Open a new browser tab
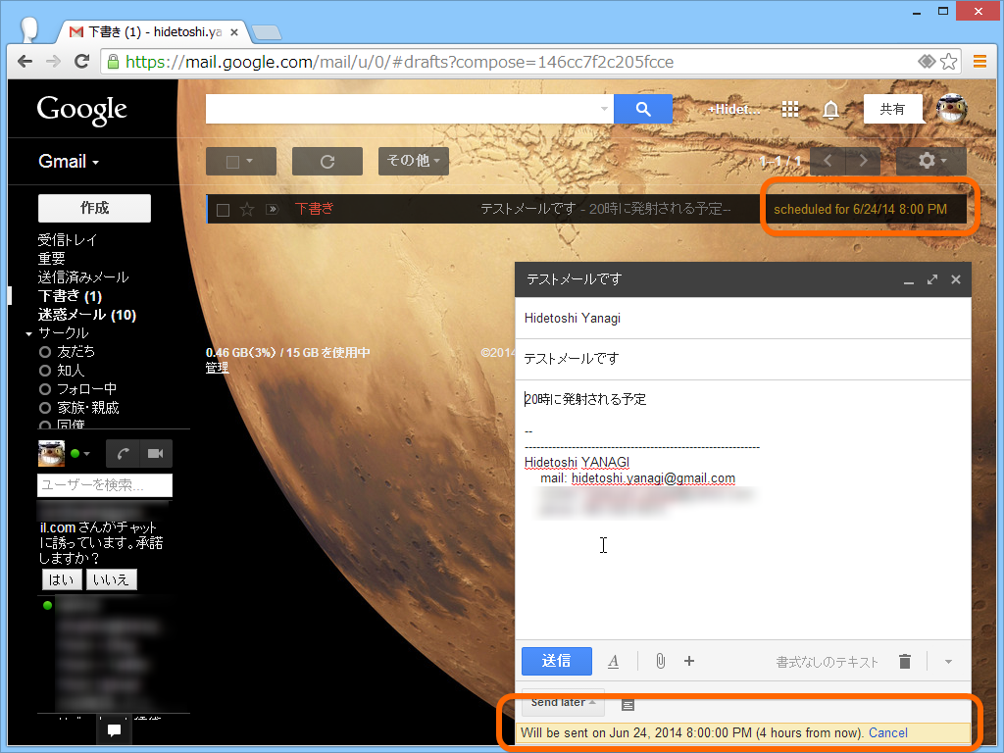1004x753 pixels. point(267,32)
